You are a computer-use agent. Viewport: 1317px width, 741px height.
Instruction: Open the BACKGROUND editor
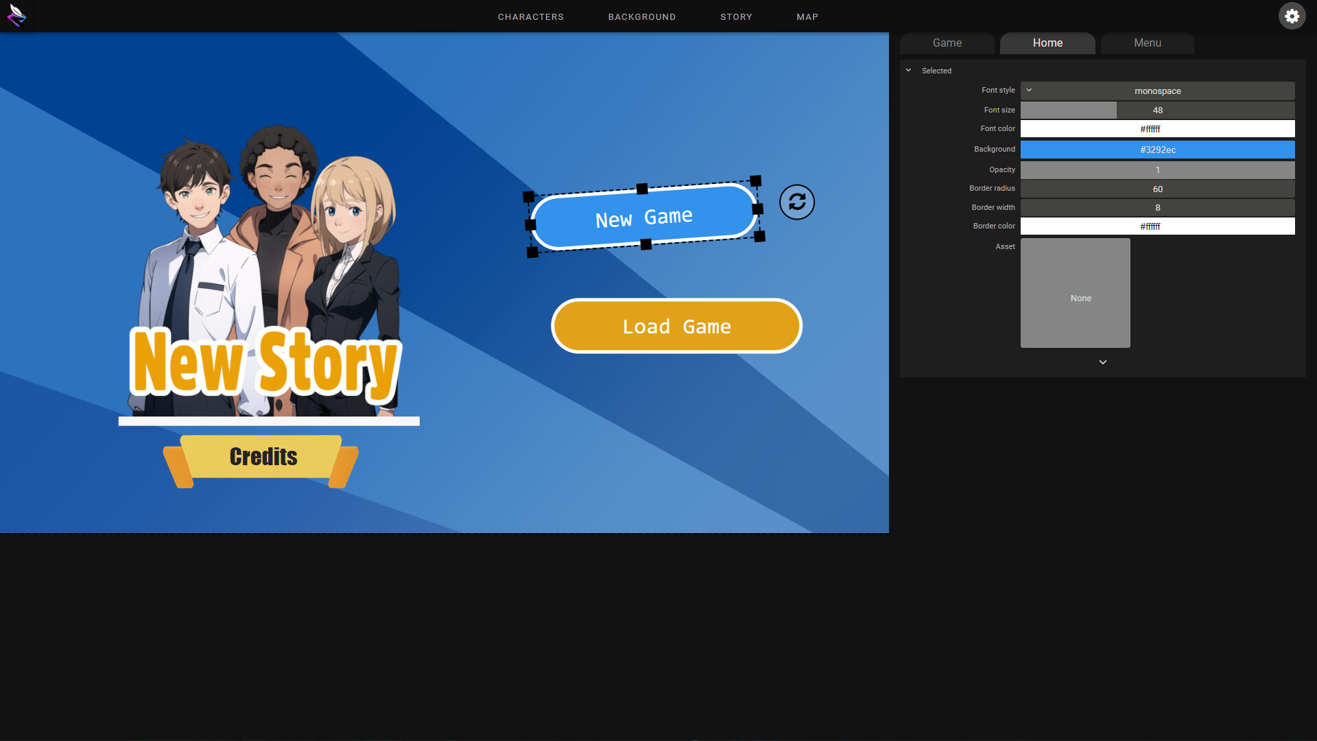(642, 16)
